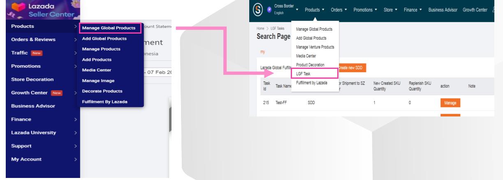503x180 pixels.
Task: Select Manage Global Products in sidebar submenu
Action: [x=109, y=28]
